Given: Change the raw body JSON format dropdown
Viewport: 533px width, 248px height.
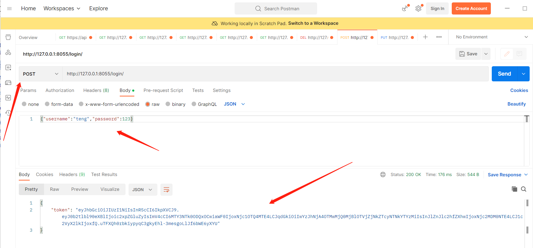Looking at the screenshot, I should pos(234,104).
